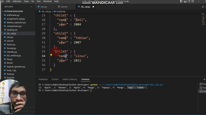Image resolution: width=206 pixels, height=115 pixels.
Task: Click line number 29 in gutter
Action: coord(43,33)
